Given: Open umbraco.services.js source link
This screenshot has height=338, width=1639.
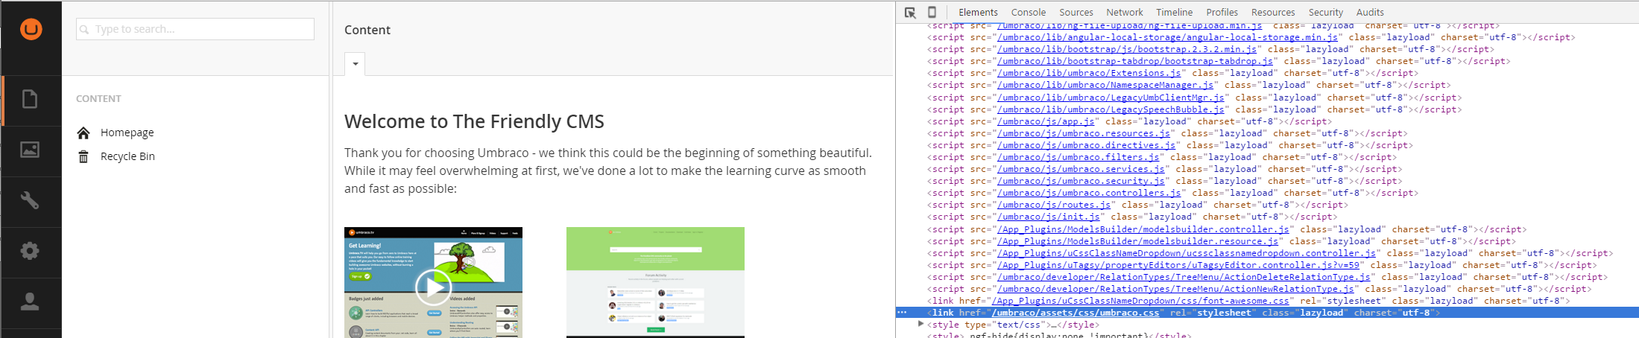Looking at the screenshot, I should point(1081,169).
